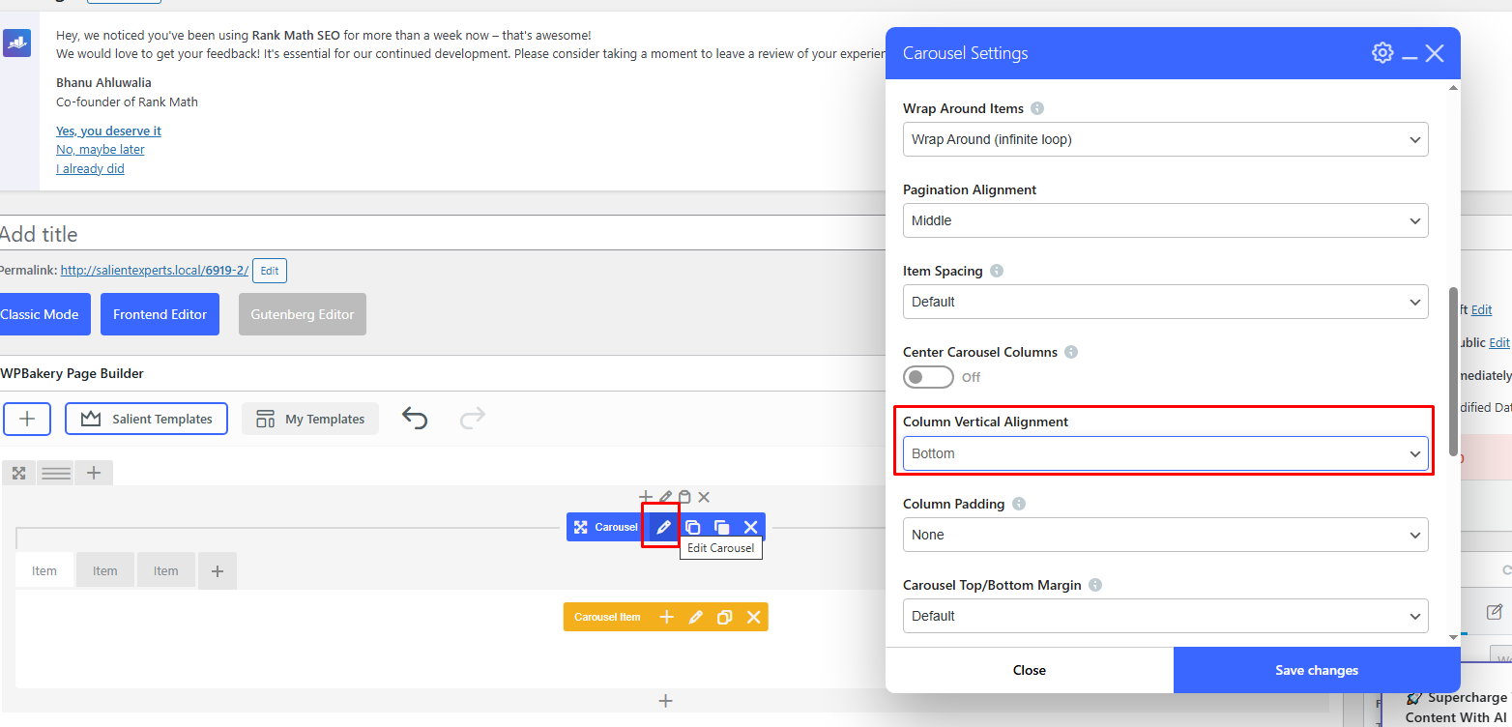The width and height of the screenshot is (1512, 727).
Task: Click the Add Element plus button
Action: click(27, 419)
